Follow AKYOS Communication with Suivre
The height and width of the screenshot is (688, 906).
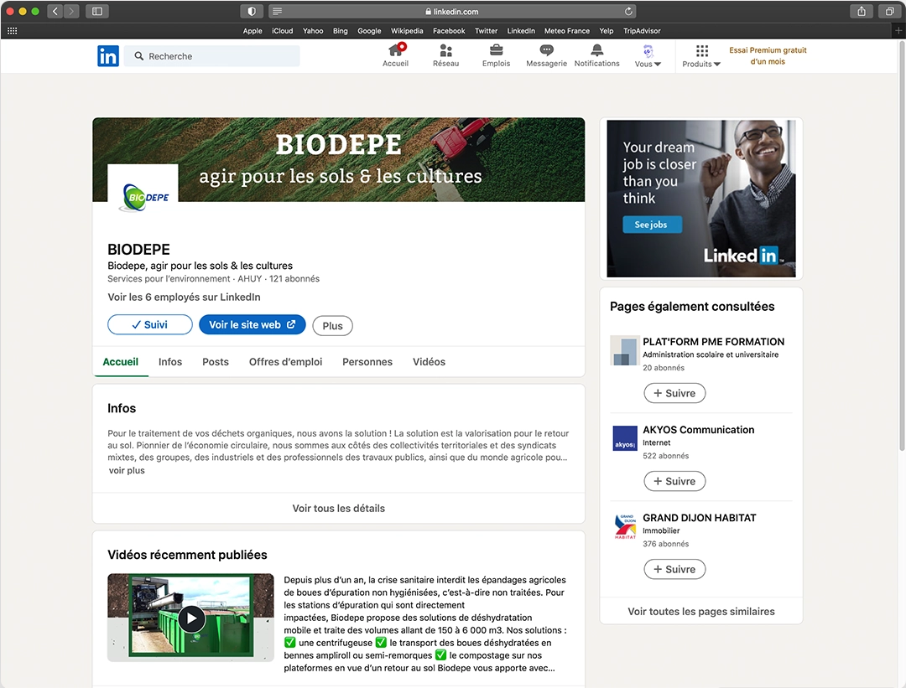click(674, 481)
